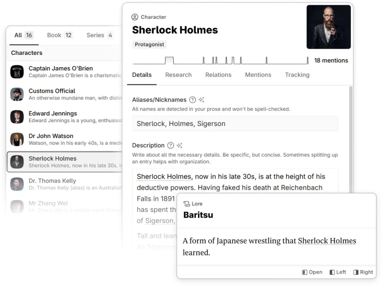Click the Lore scroll icon in Baritsu card

tap(187, 204)
